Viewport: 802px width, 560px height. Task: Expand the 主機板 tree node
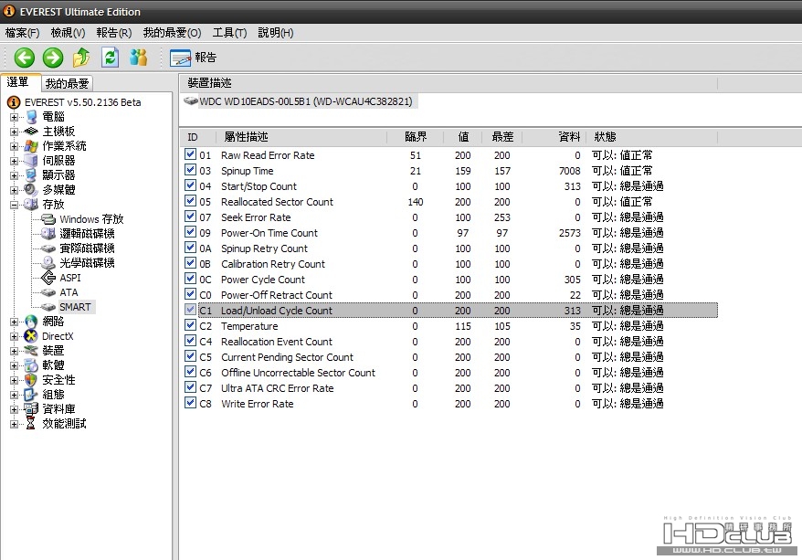tap(15, 132)
